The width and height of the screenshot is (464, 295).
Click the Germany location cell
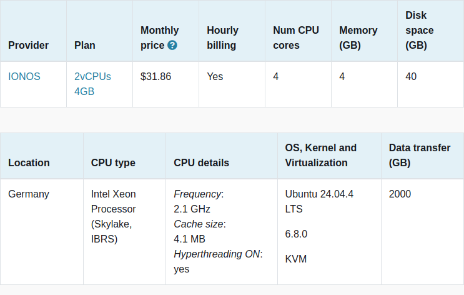(x=28, y=194)
